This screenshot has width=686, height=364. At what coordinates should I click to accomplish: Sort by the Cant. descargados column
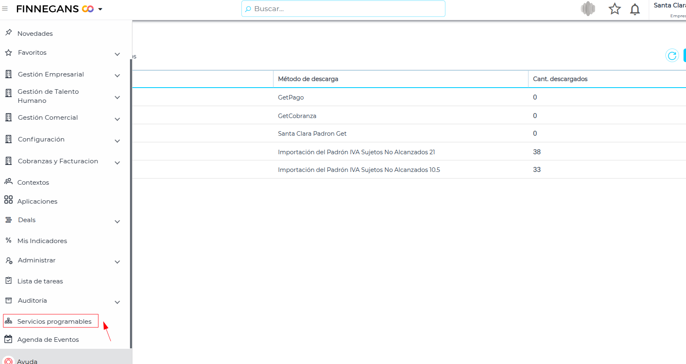(x=607, y=79)
